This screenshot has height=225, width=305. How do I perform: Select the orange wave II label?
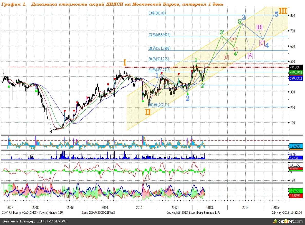pyautogui.click(x=148, y=112)
